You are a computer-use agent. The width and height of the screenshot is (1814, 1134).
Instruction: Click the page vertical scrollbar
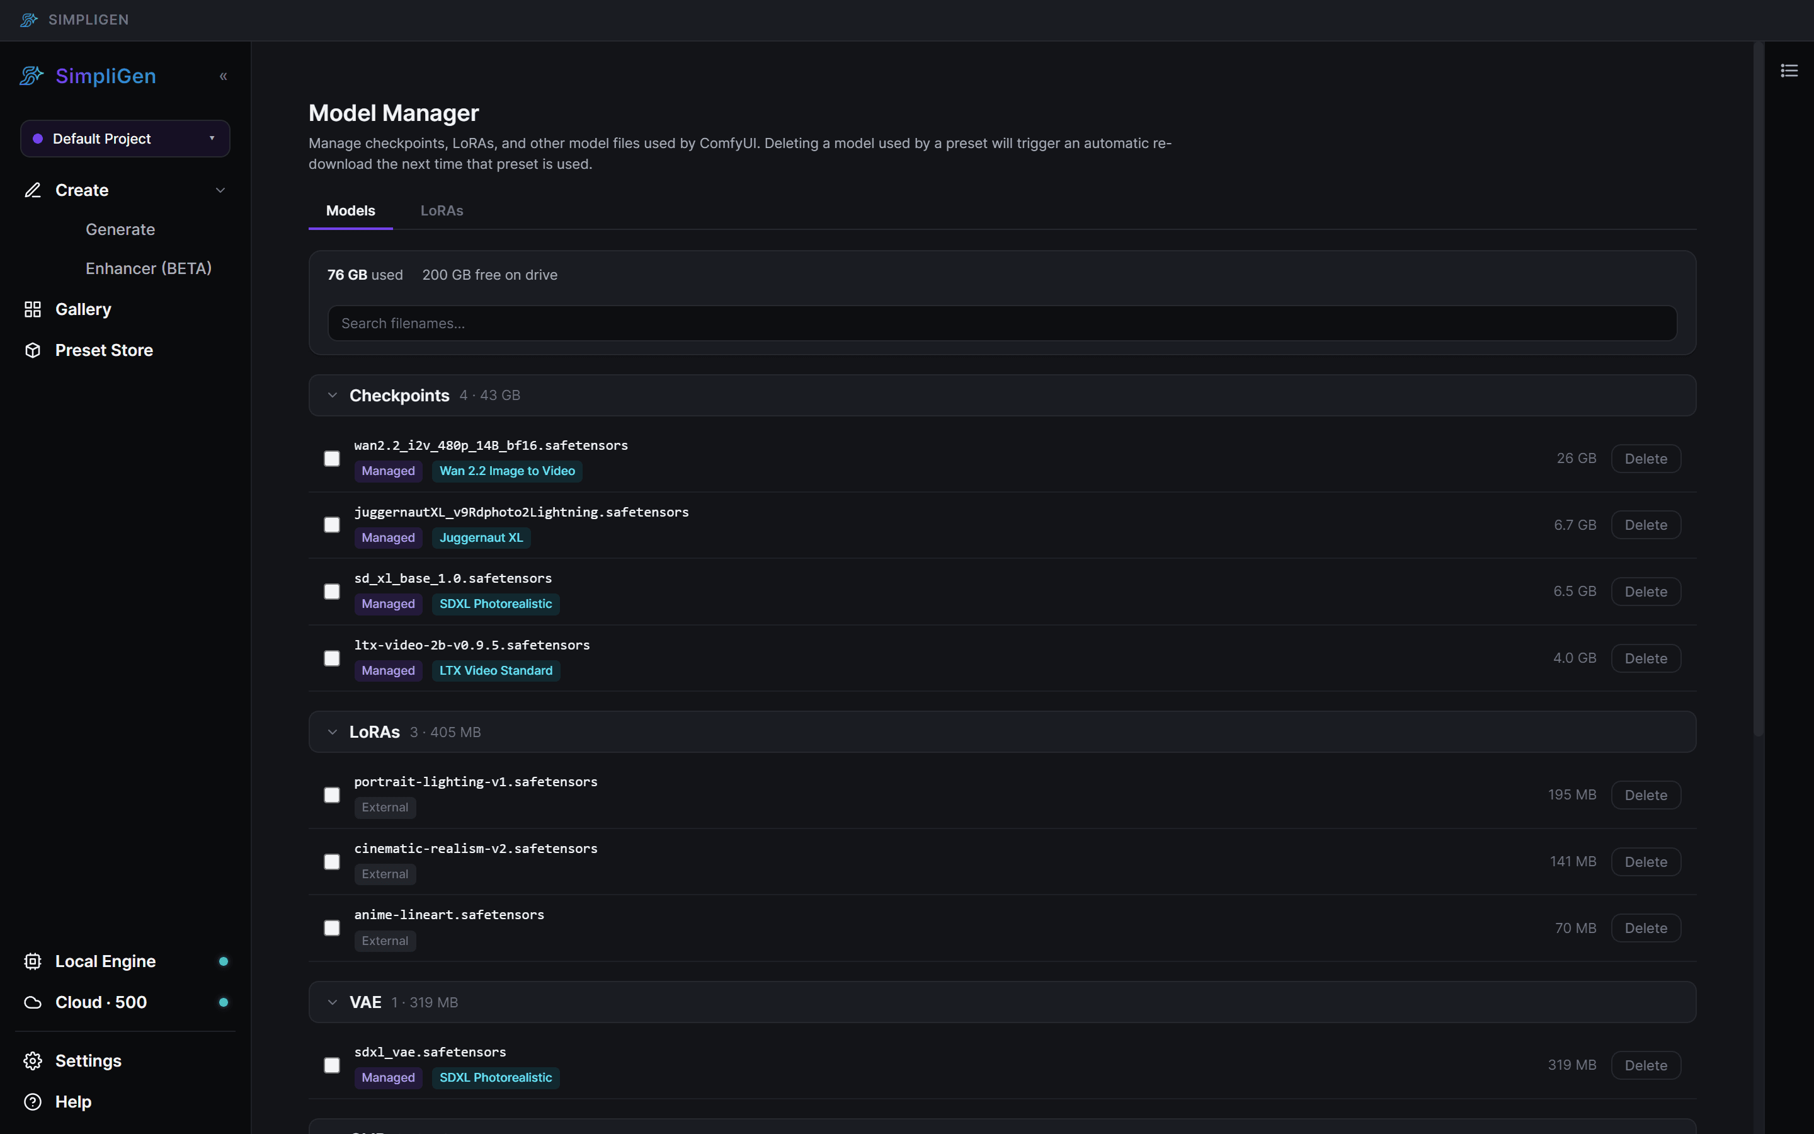1758,390
